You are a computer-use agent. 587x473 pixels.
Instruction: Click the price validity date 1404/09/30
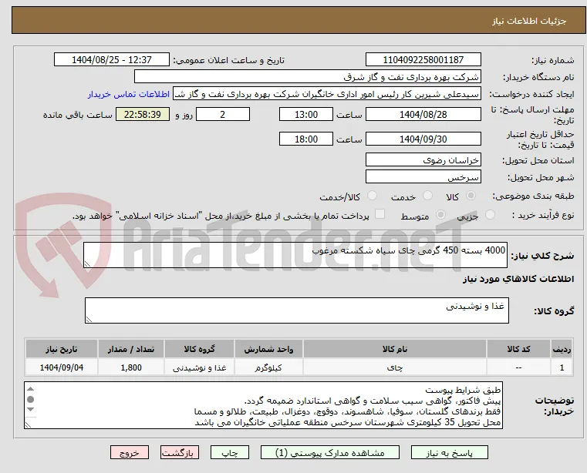423,139
